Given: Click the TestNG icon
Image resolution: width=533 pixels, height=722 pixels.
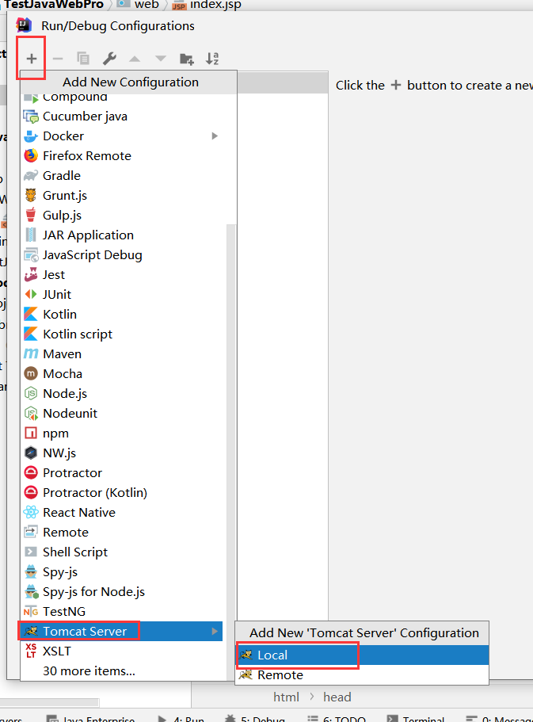Looking at the screenshot, I should (x=31, y=612).
